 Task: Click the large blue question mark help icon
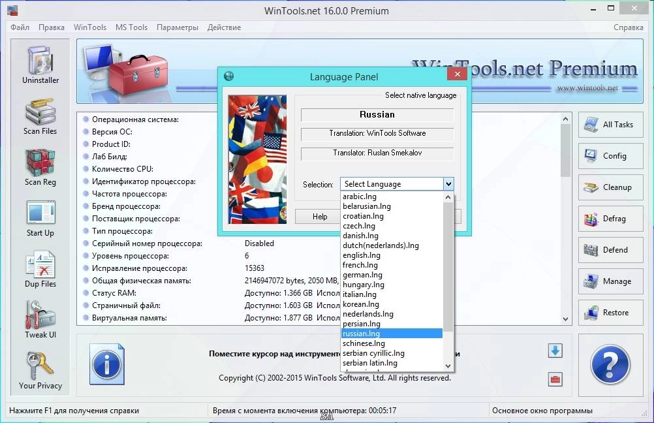610,364
